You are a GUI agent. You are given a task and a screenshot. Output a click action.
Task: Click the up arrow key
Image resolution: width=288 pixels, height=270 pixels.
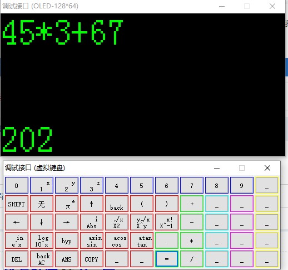[92, 204]
